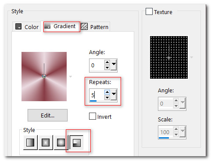The image size is (211, 161).
Task: Open the gradient Angle slider dropdown
Action: [114, 65]
